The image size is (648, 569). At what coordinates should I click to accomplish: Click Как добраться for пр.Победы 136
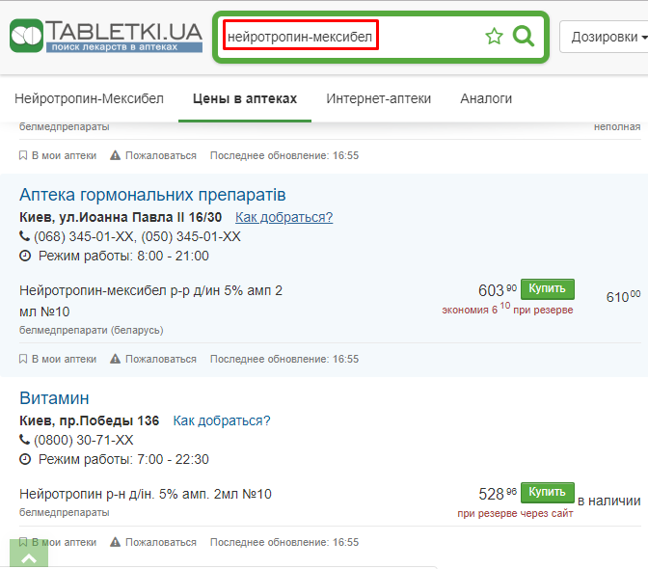[x=222, y=420]
